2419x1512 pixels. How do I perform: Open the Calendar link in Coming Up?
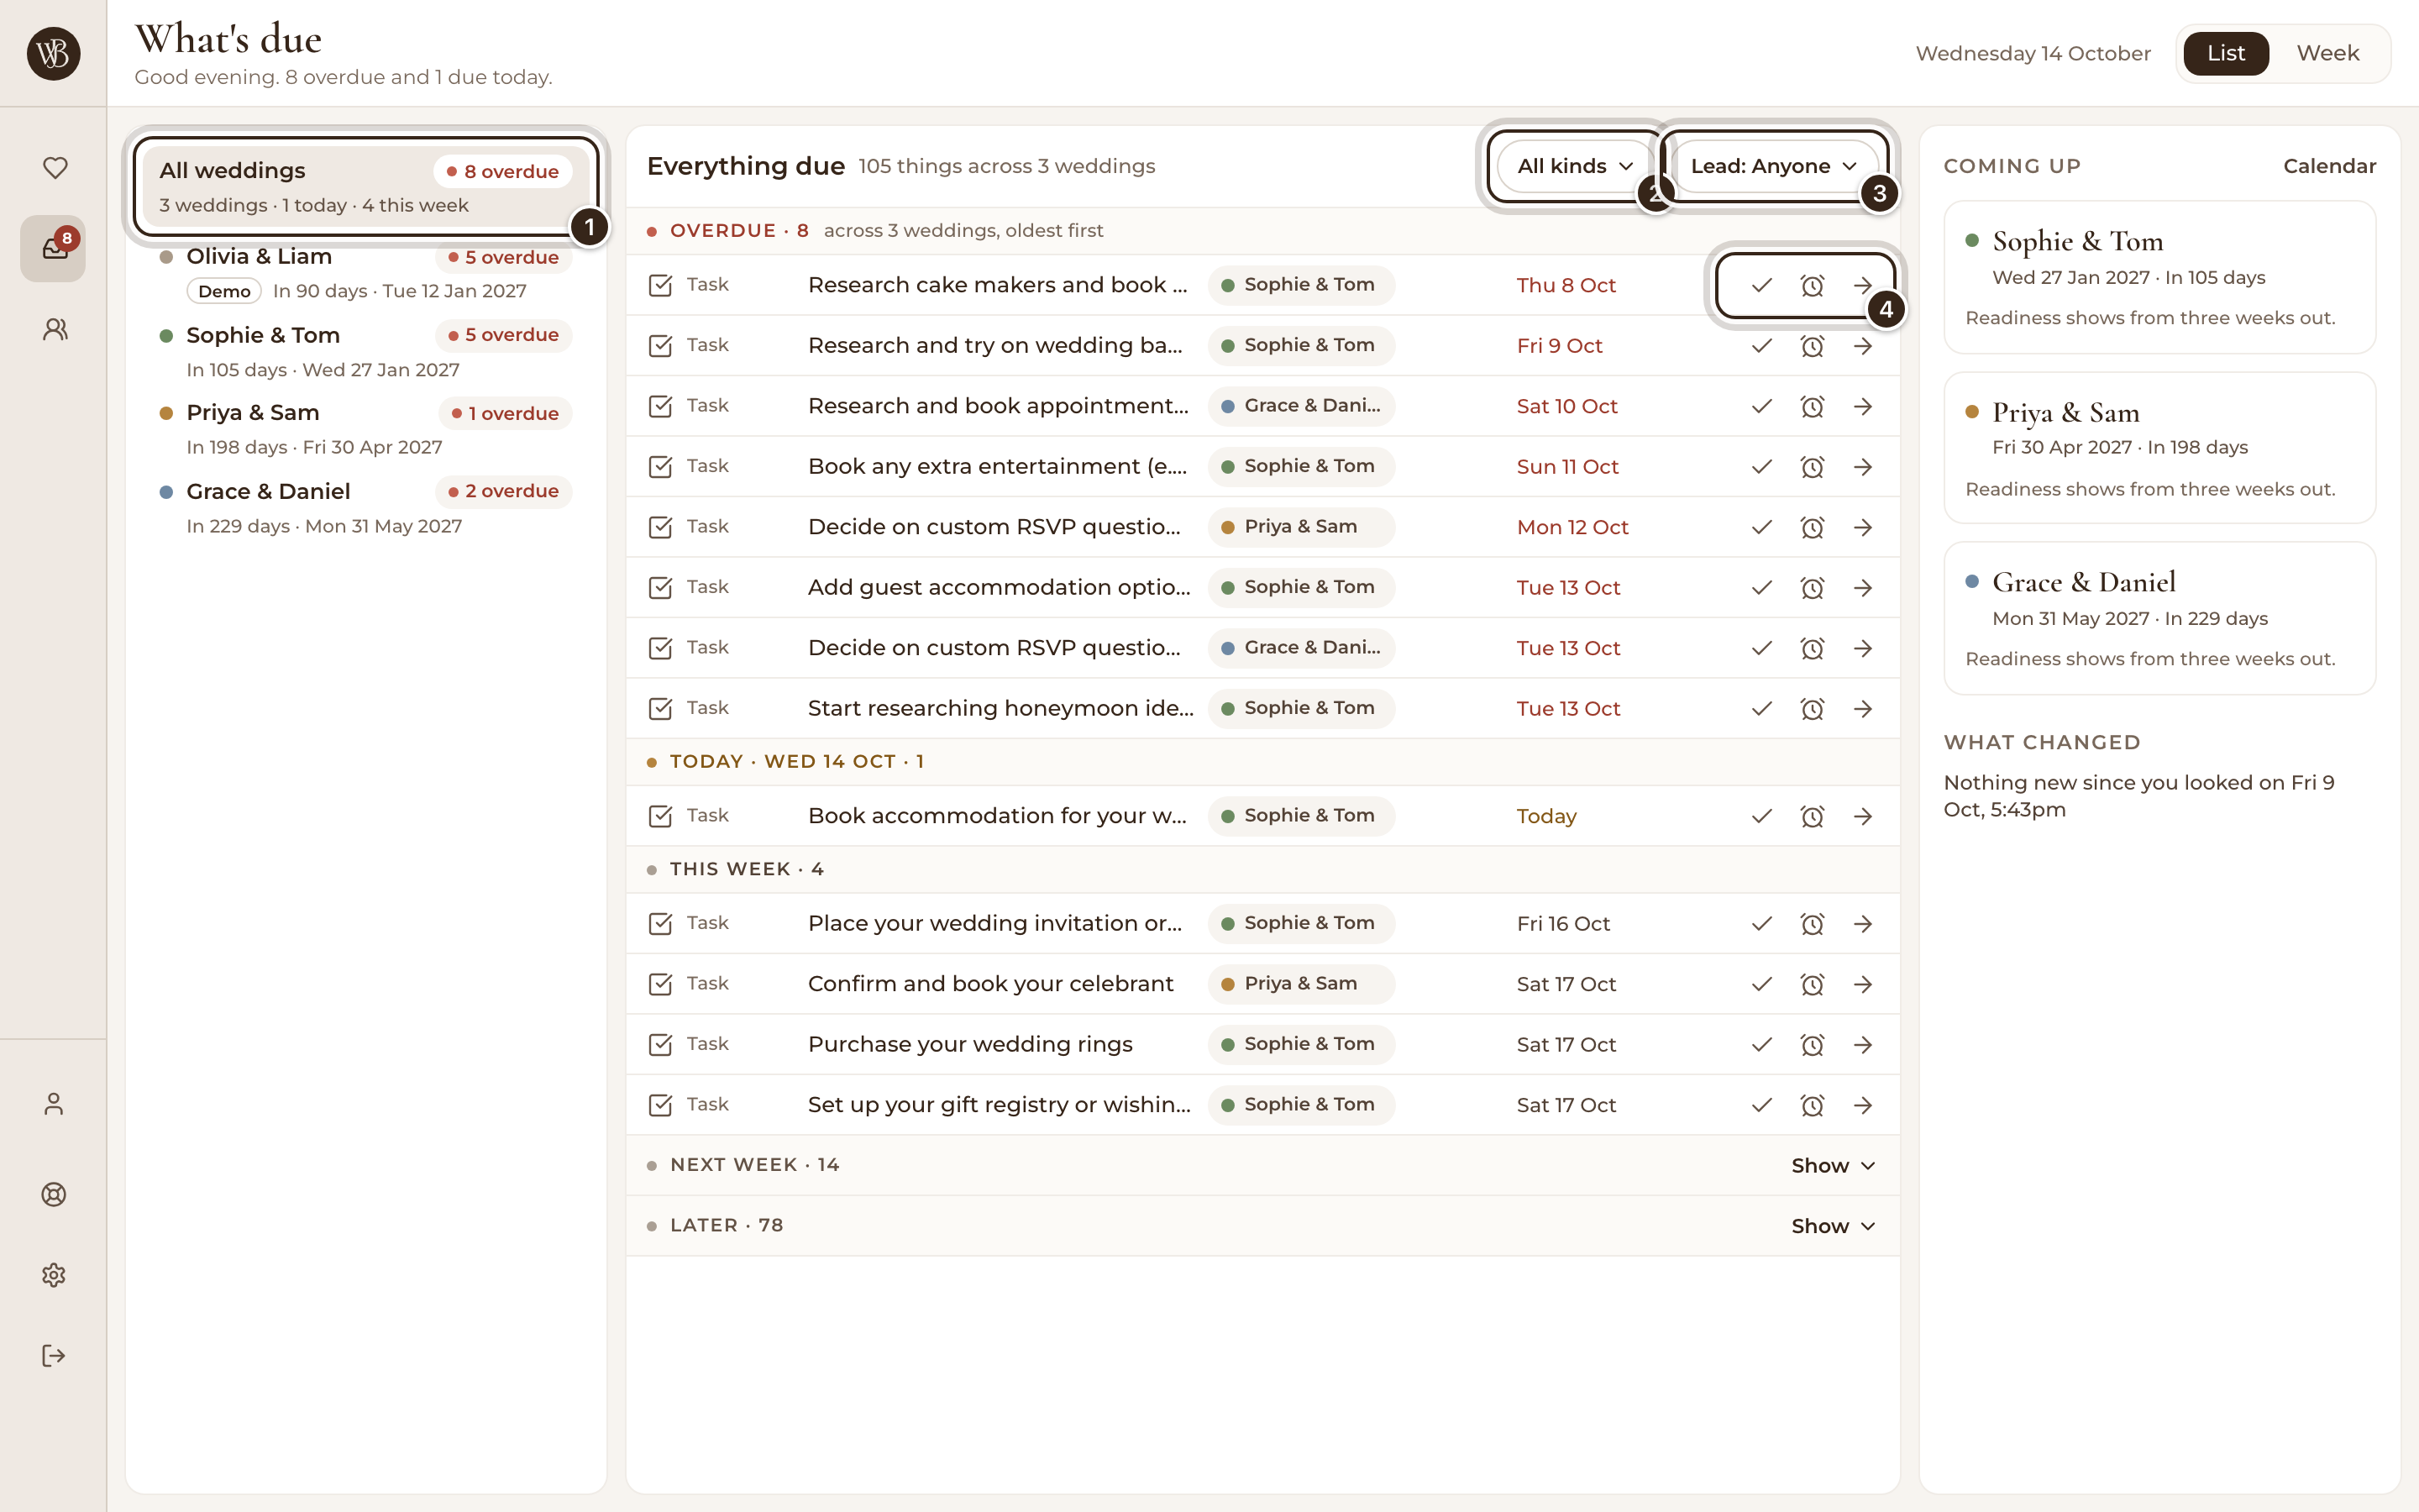pos(2329,166)
